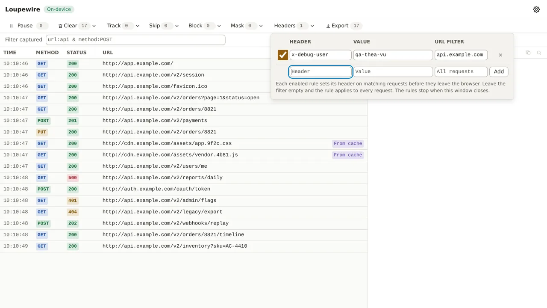The image size is (547, 308).
Task: Click the search icon in detail pane
Action: 539,53
